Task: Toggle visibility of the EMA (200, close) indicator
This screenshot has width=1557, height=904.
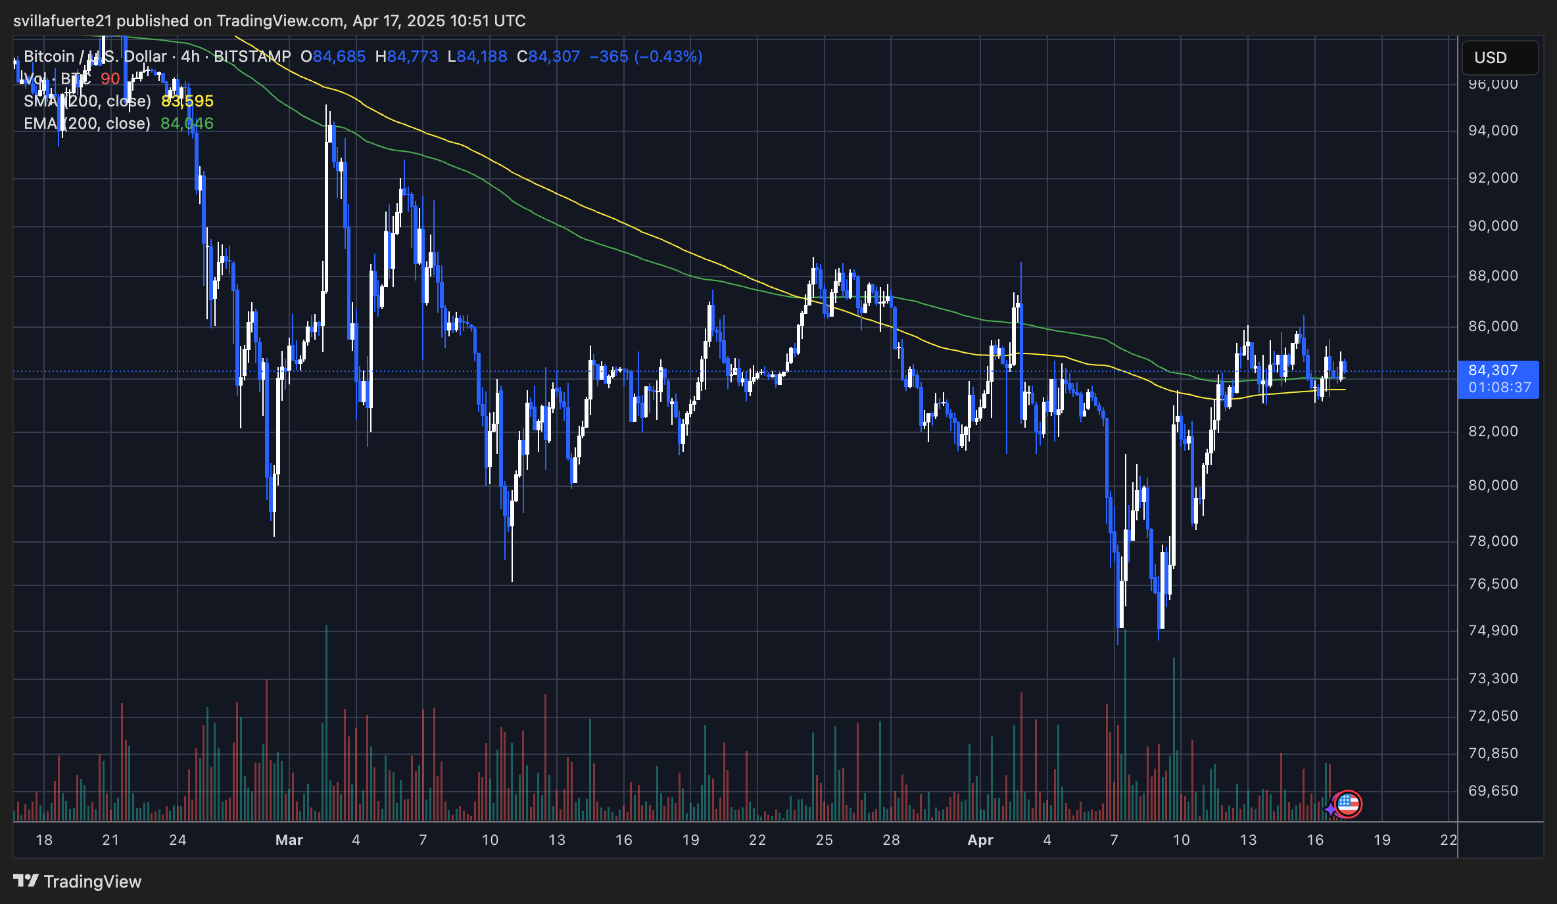Action: click(x=89, y=123)
